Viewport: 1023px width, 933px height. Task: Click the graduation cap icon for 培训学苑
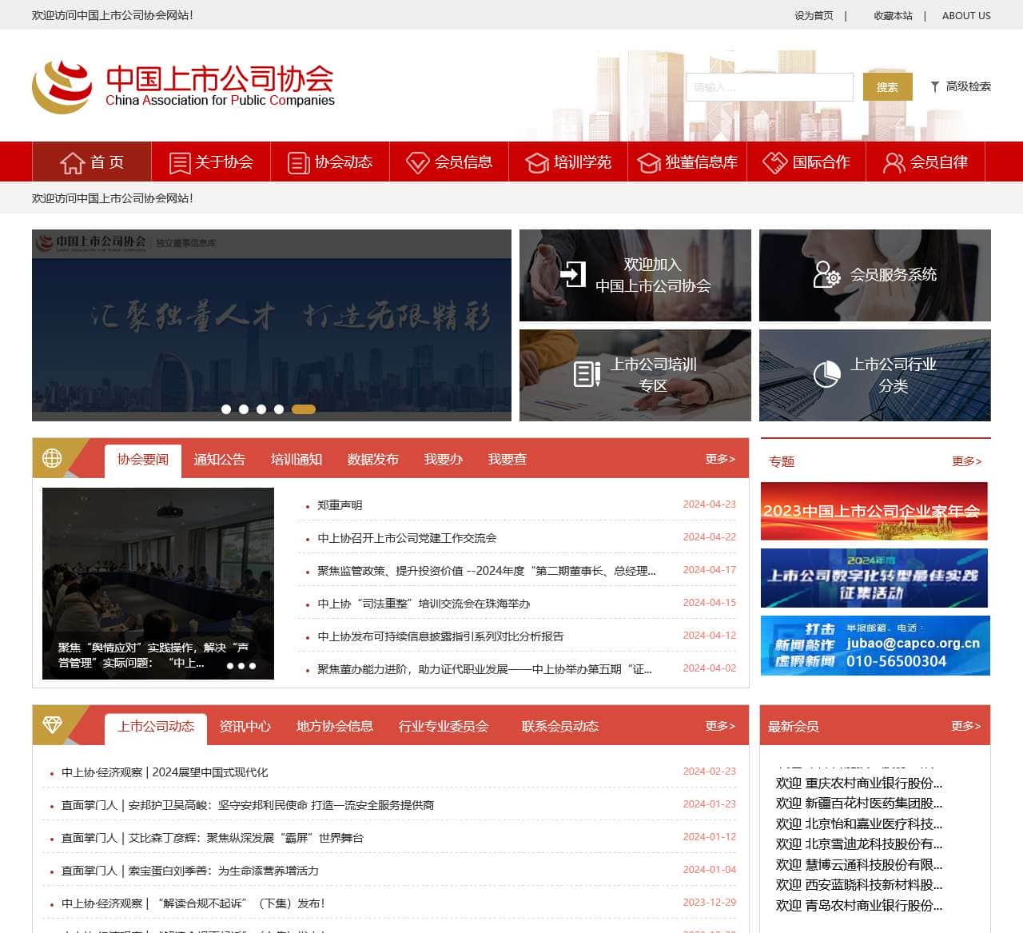536,162
